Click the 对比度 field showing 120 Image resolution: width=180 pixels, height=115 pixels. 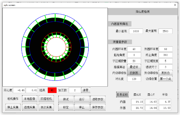click(134, 79)
